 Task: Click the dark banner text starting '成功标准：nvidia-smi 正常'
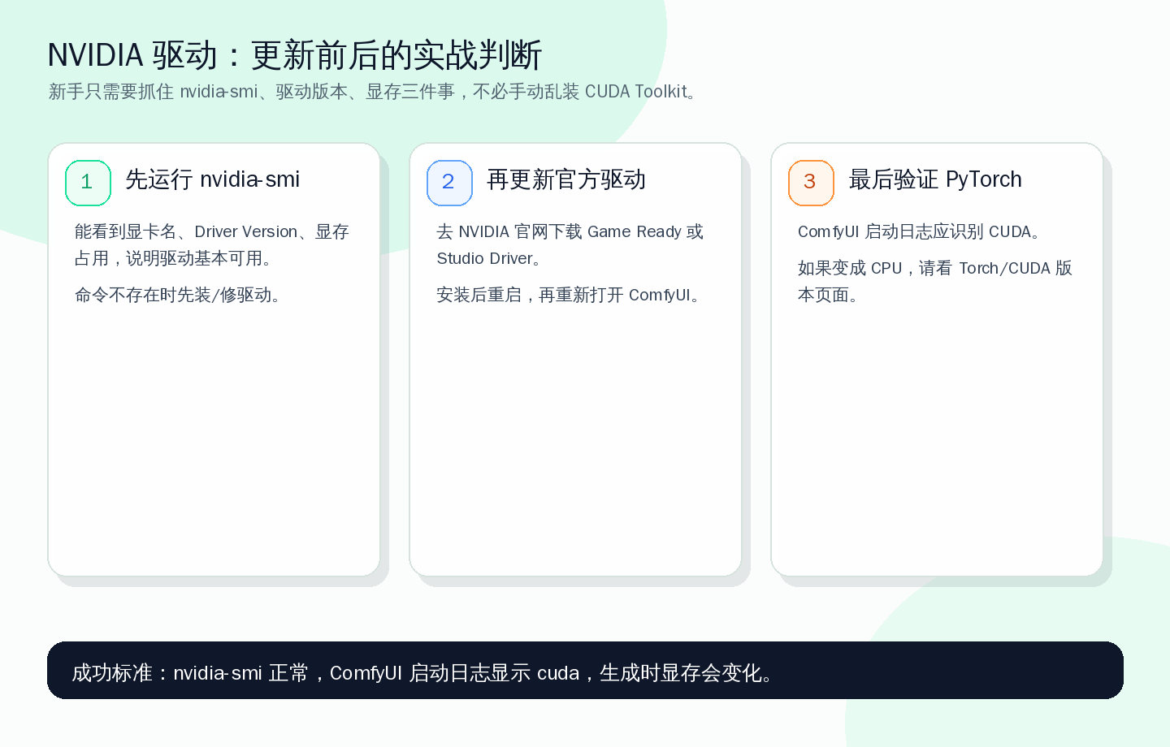click(x=423, y=673)
